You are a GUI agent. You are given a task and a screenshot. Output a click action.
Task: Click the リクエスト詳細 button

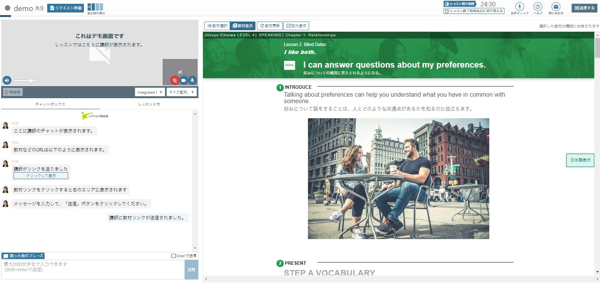click(x=65, y=8)
